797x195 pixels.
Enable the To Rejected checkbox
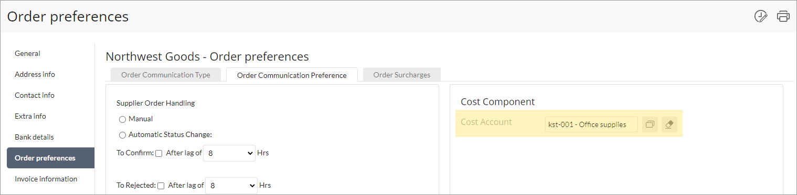click(161, 186)
